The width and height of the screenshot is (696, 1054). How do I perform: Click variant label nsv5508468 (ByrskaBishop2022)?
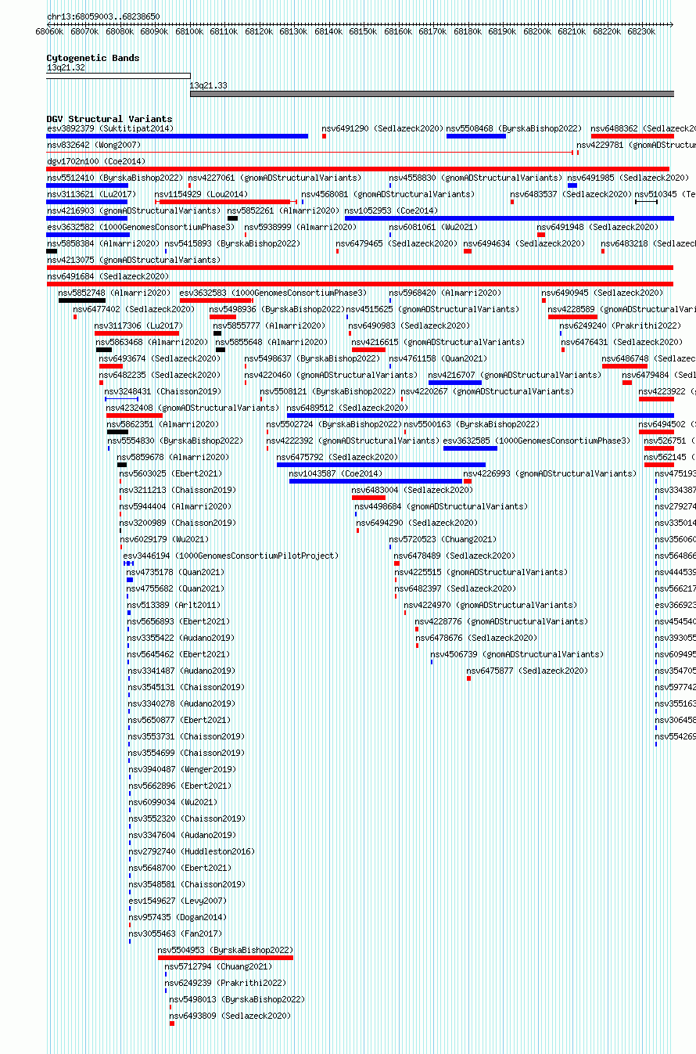515,128
